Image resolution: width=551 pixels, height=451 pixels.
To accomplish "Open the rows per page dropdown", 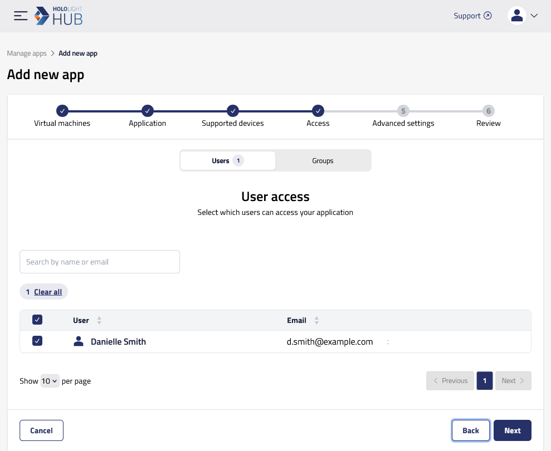I will 50,381.
